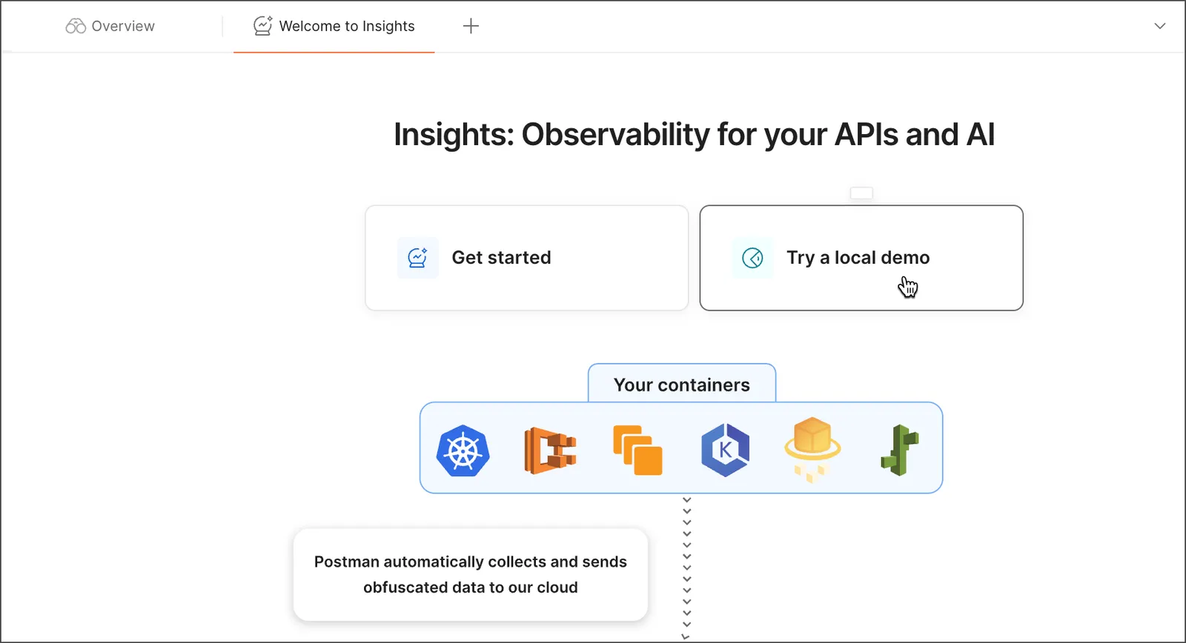
Task: Click the Welcome to Insights tab icon
Action: pos(262,26)
